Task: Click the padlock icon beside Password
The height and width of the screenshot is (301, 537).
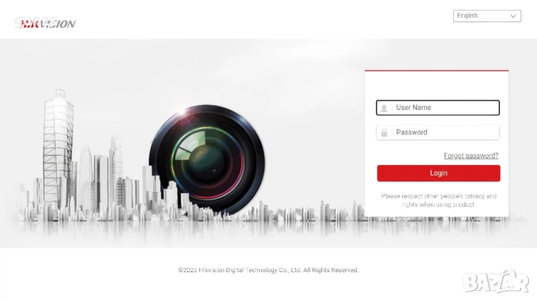Action: (384, 133)
